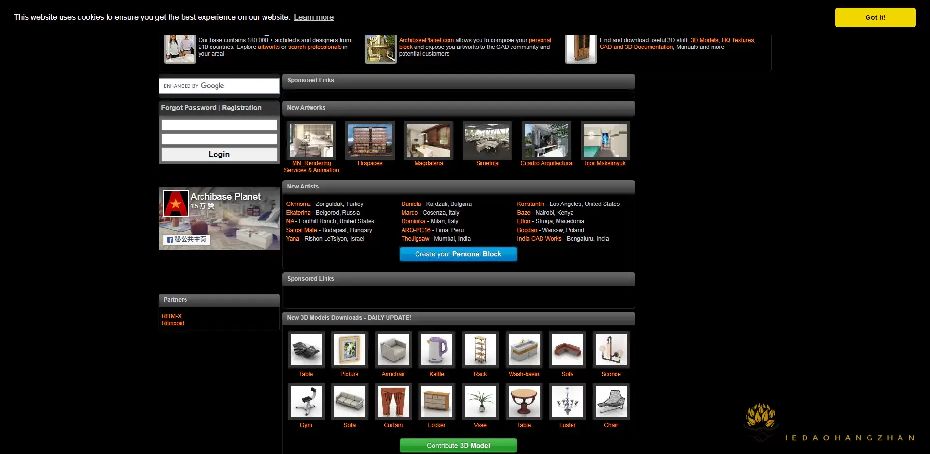Screen dimensions: 930x454
Task: Open the Vase 3D model download
Action: [x=480, y=402]
